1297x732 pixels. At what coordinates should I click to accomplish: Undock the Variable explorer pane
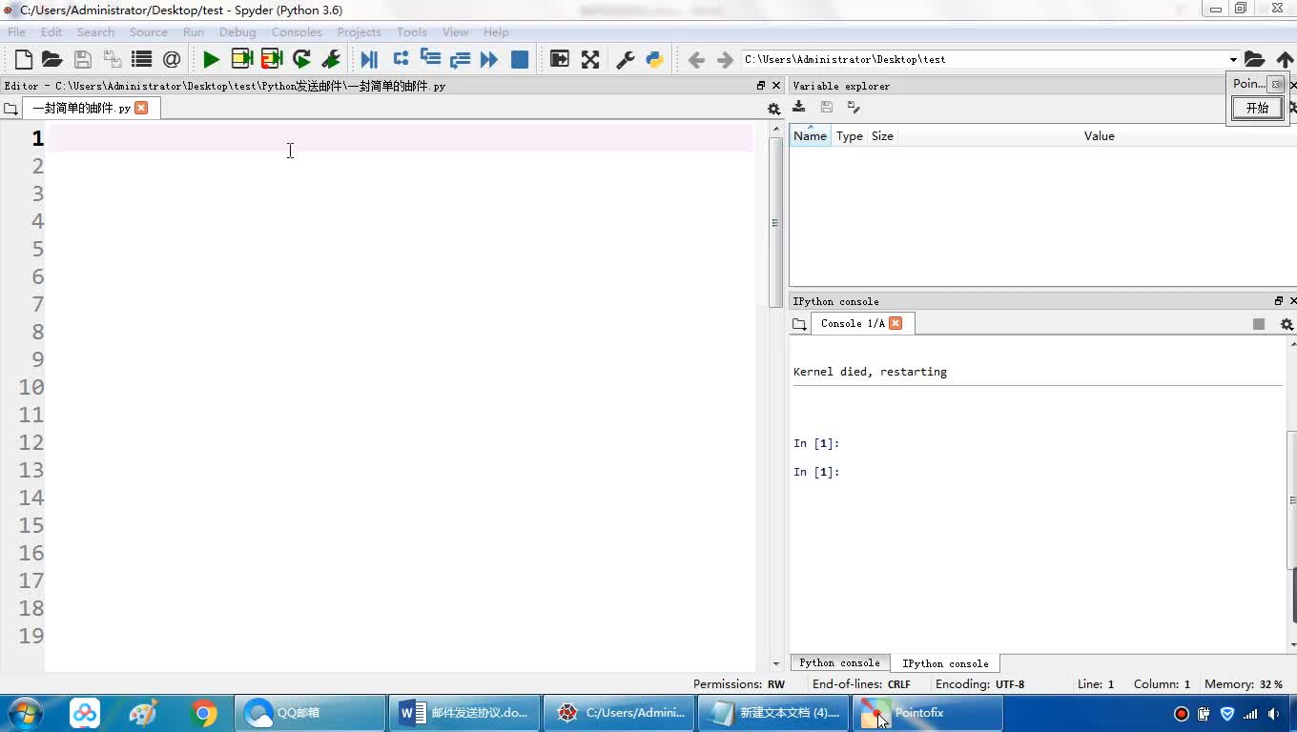click(x=1278, y=86)
